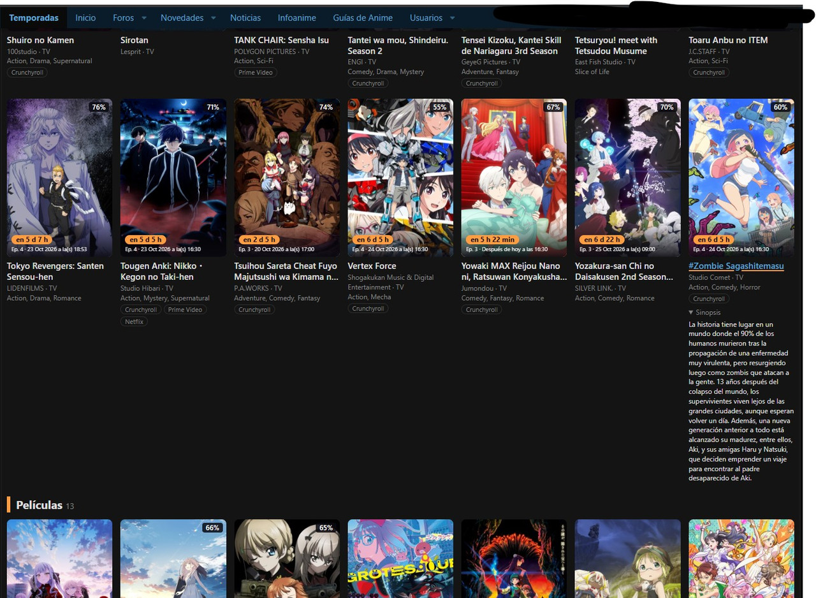Click Crunchyroll tag under #Zombie Sagashitemasu
Screen dimensions: 816x598
(709, 298)
